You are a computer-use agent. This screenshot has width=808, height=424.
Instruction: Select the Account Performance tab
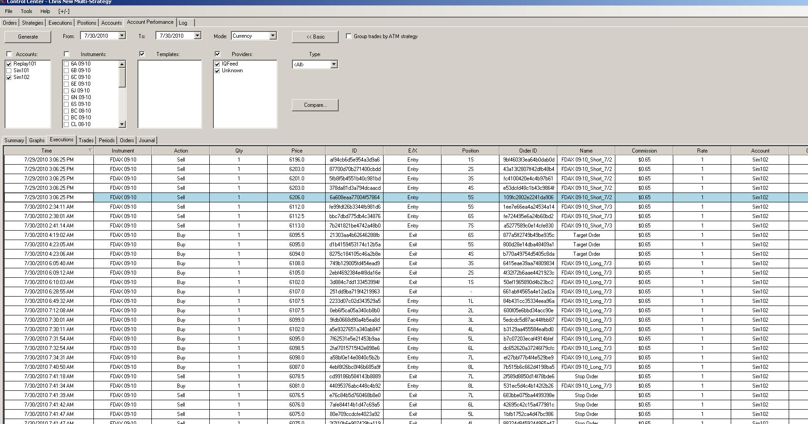coord(150,22)
